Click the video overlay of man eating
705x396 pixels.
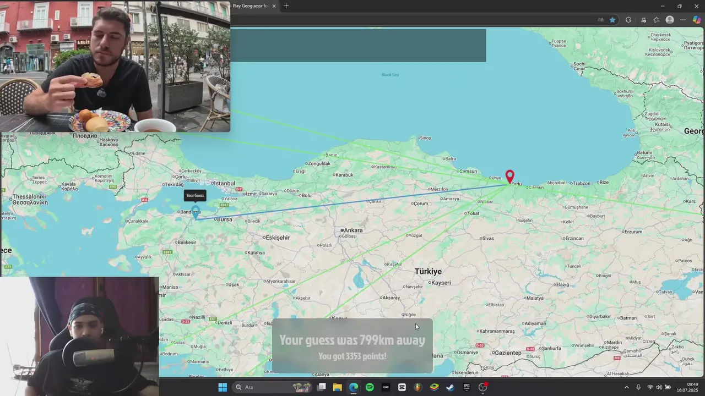coord(115,66)
